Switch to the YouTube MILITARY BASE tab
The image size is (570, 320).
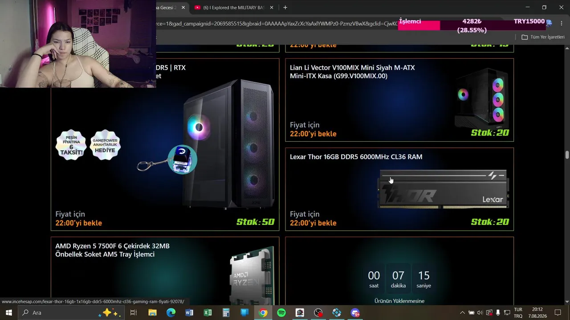click(x=234, y=8)
